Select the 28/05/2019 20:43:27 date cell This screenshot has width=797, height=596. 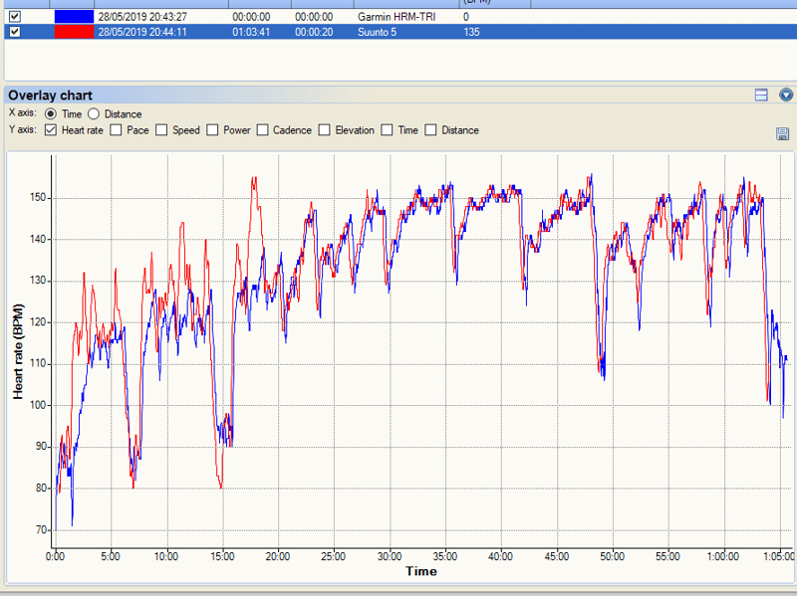pyautogui.click(x=142, y=17)
